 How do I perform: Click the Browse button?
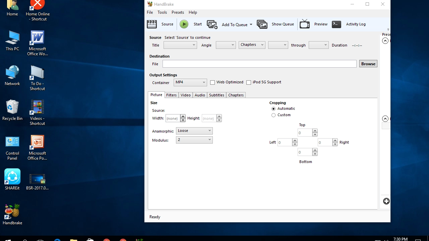368,64
